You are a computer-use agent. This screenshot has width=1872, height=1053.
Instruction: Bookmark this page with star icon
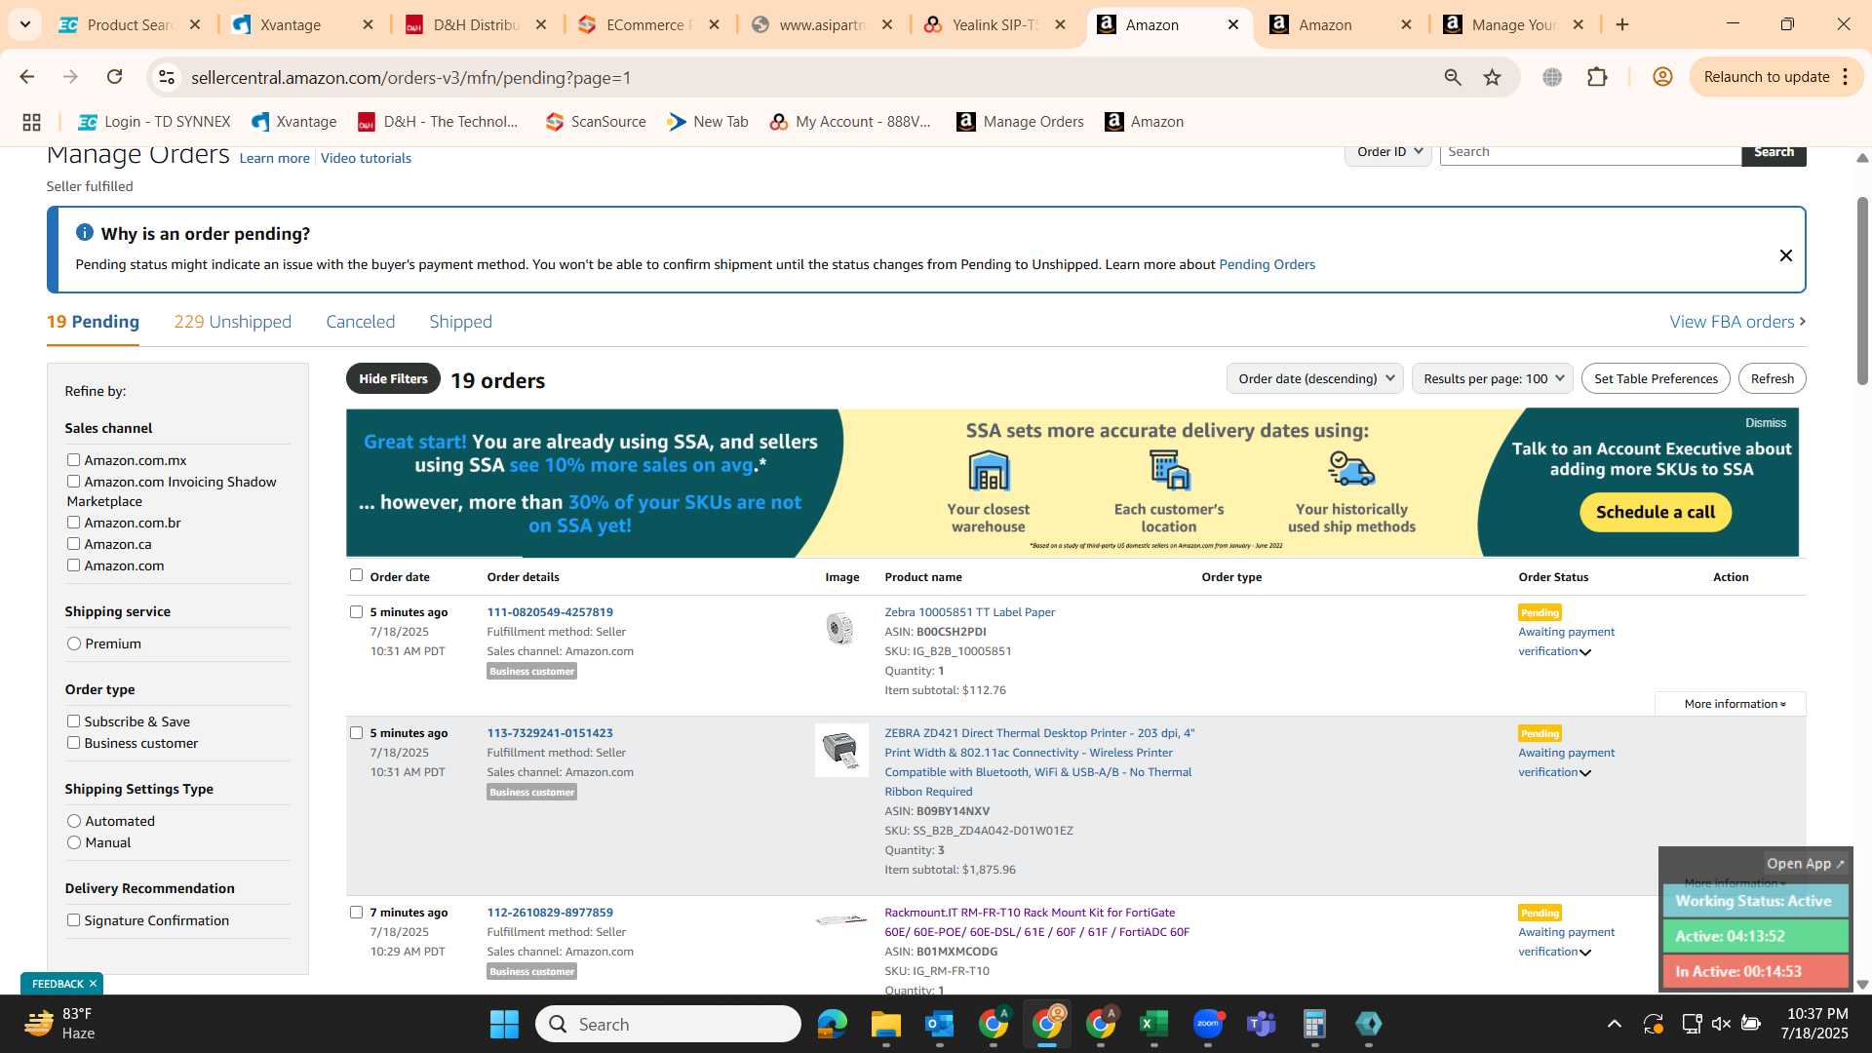coord(1493,77)
